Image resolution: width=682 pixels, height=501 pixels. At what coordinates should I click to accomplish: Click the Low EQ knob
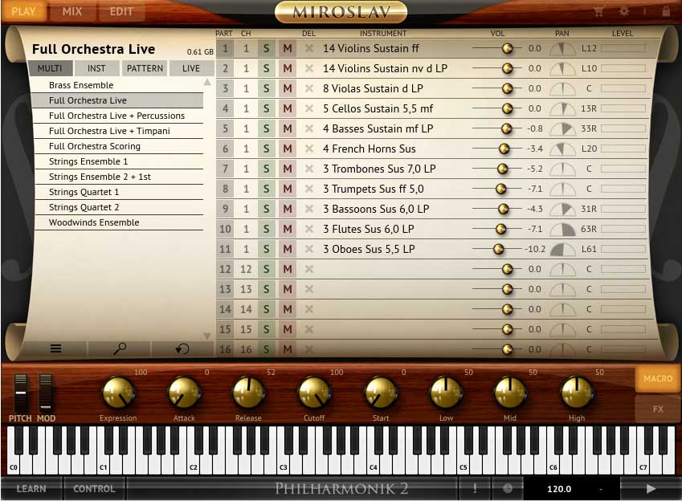pyautogui.click(x=446, y=393)
